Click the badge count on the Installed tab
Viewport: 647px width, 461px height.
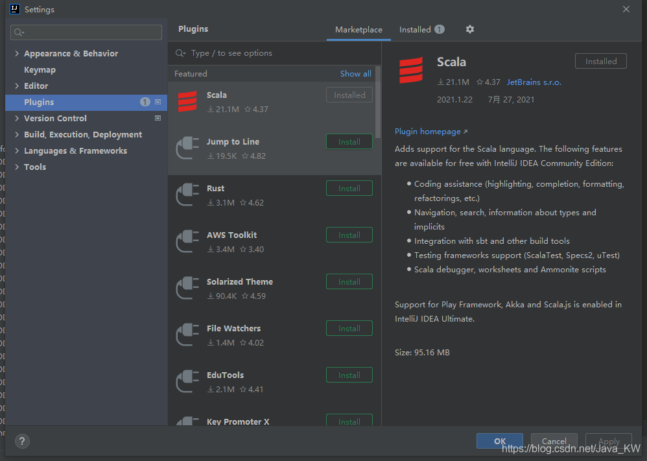click(x=440, y=29)
